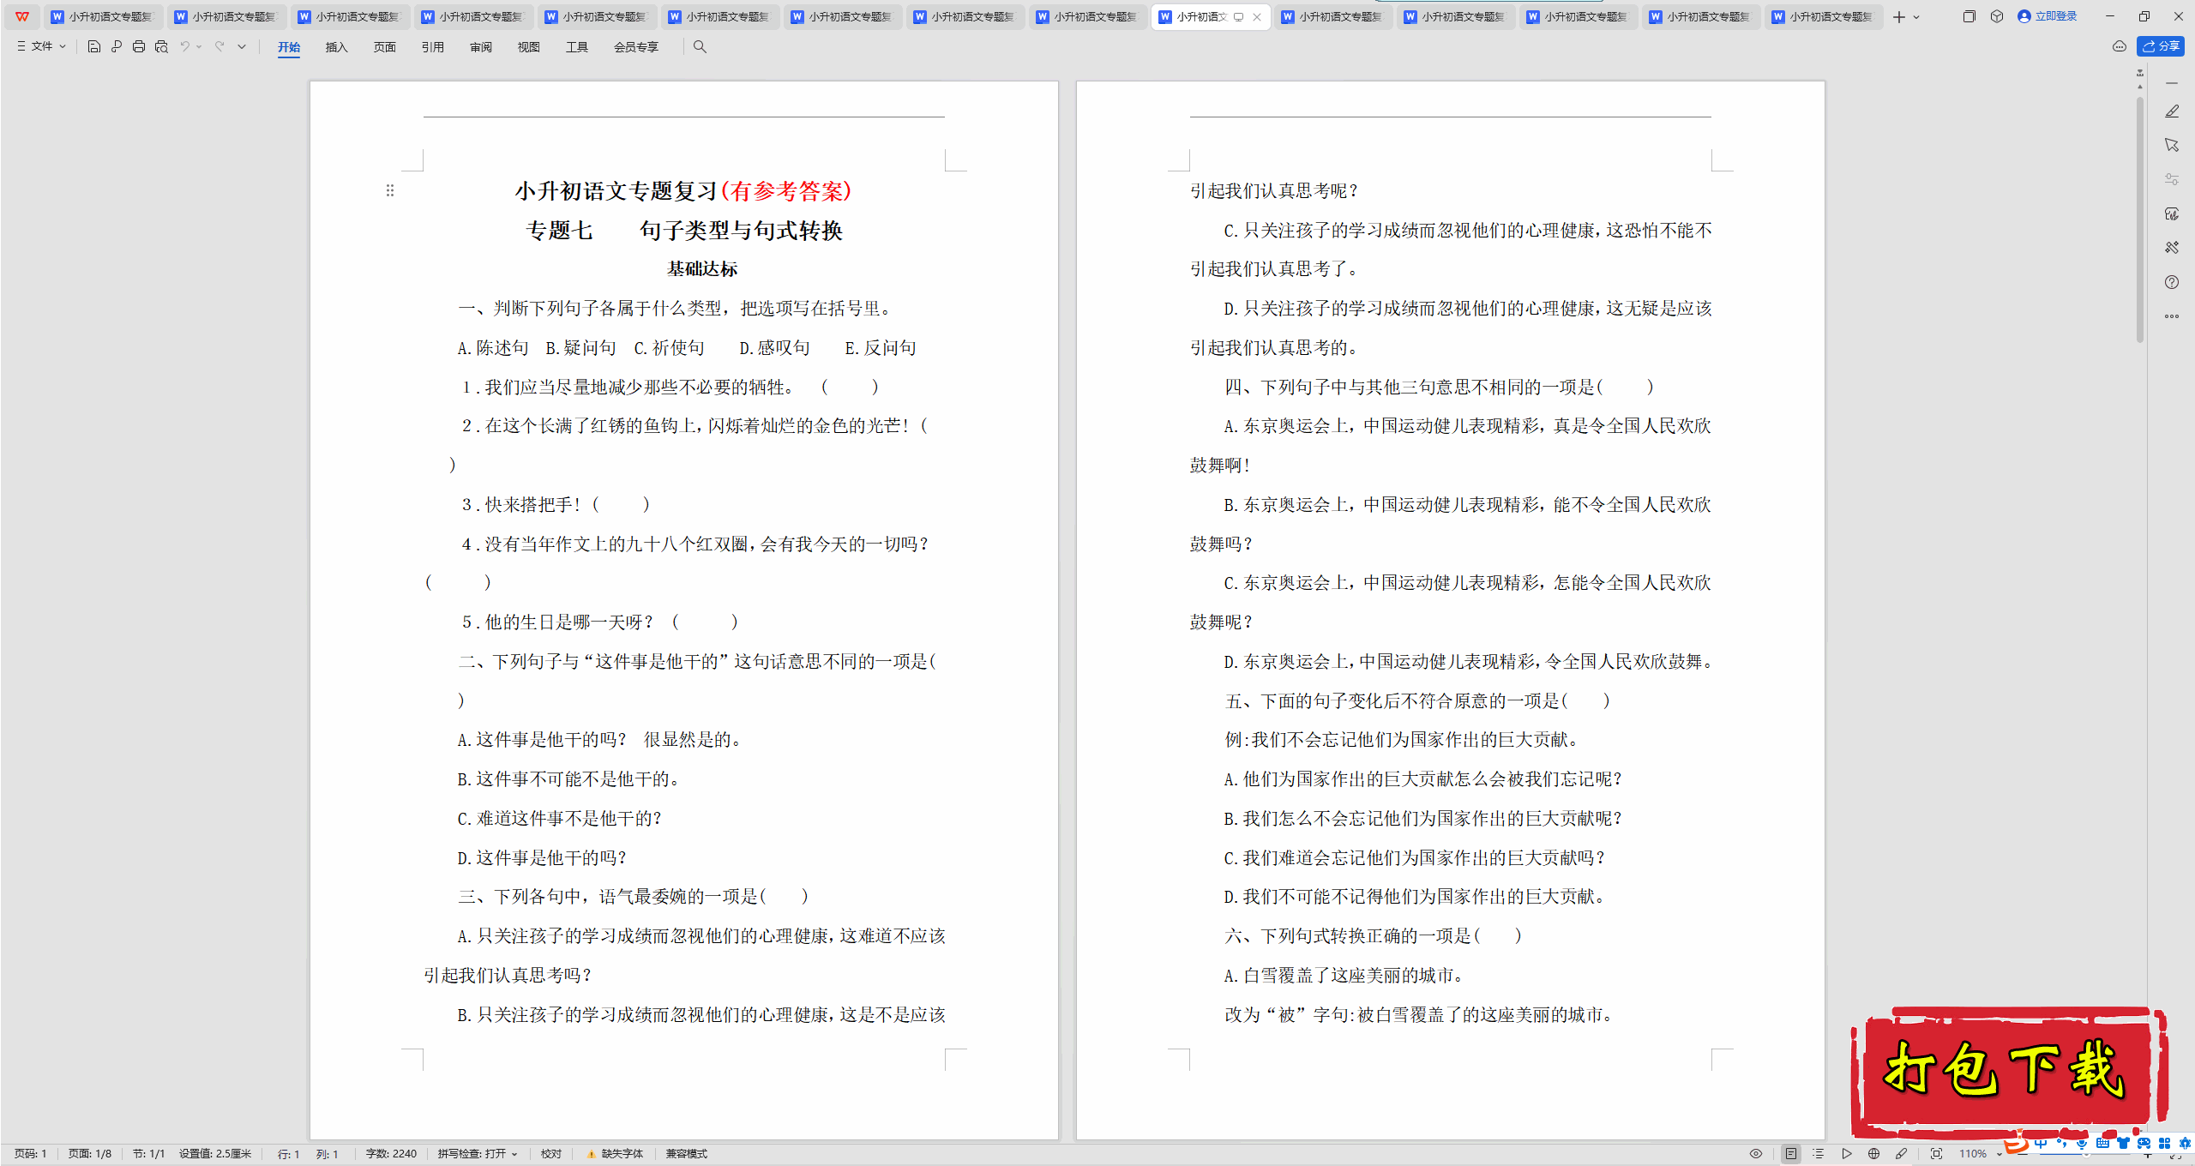
Task: Open the WPS home icon tab
Action: [22, 16]
